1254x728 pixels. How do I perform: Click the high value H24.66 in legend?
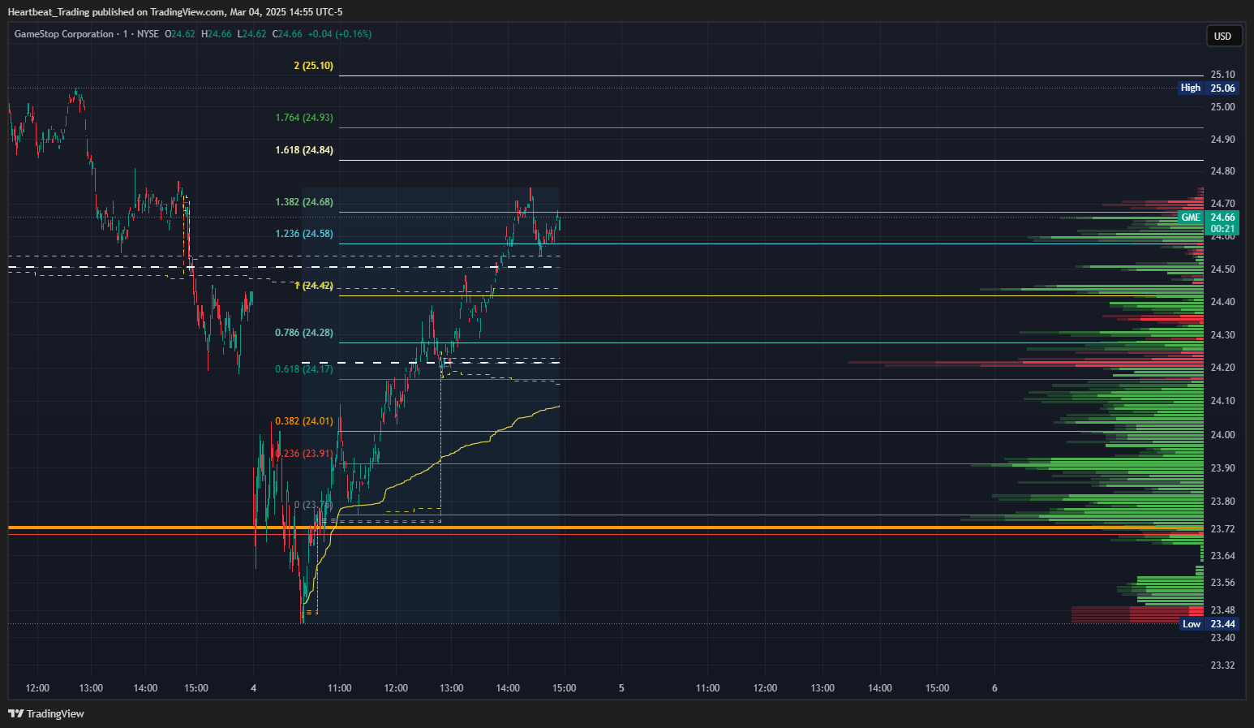(x=217, y=34)
